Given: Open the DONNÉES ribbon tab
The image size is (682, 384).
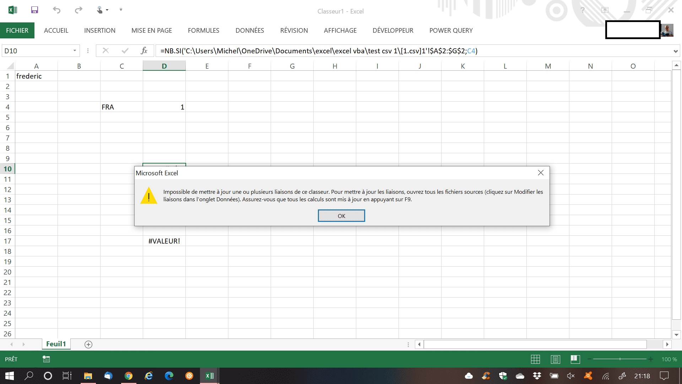Looking at the screenshot, I should click(x=250, y=31).
